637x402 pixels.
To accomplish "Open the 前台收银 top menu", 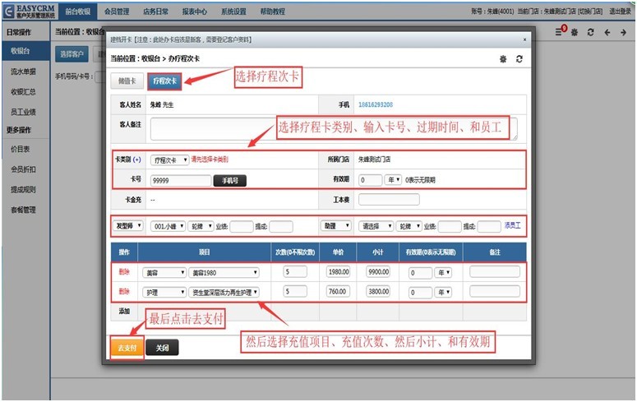I will tap(77, 12).
